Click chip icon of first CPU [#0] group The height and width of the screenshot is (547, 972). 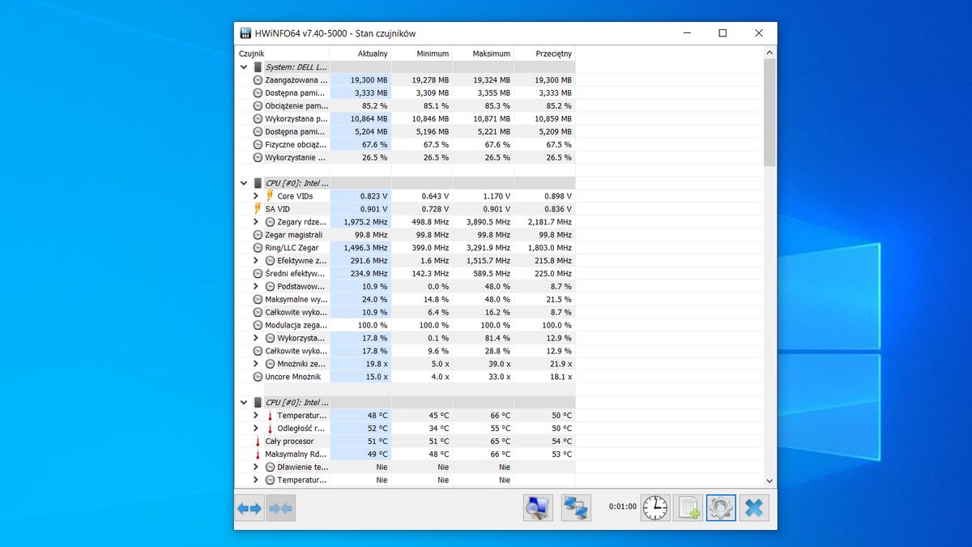click(x=258, y=184)
